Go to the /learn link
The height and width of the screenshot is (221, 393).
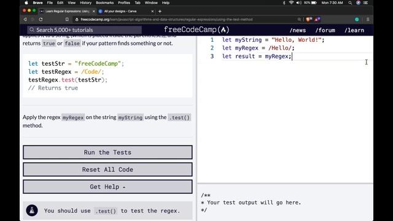[354, 30]
